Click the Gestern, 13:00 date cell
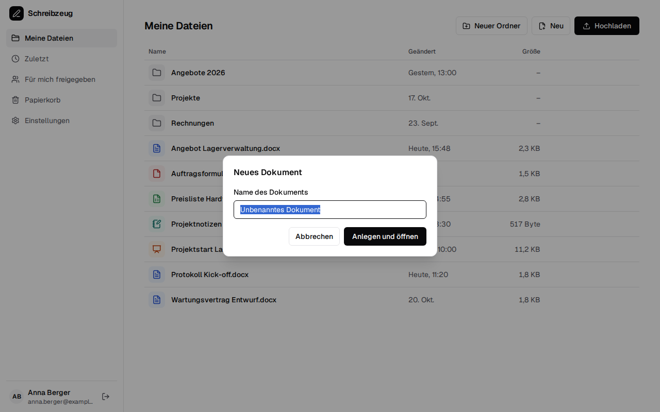The width and height of the screenshot is (660, 412). (x=432, y=73)
